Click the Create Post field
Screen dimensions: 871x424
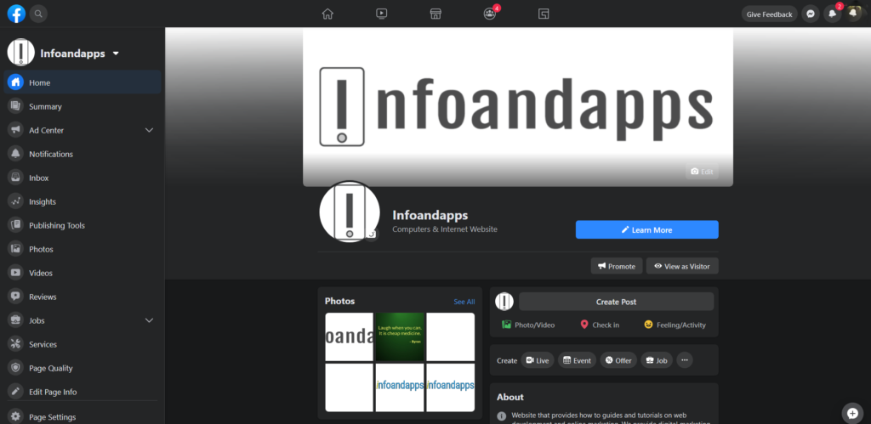click(x=616, y=302)
